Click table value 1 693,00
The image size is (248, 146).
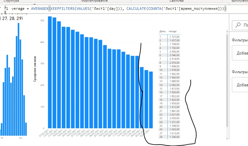[x=174, y=129]
